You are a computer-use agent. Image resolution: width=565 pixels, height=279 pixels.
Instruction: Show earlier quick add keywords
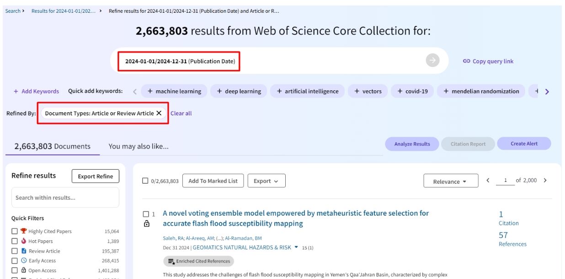point(135,91)
